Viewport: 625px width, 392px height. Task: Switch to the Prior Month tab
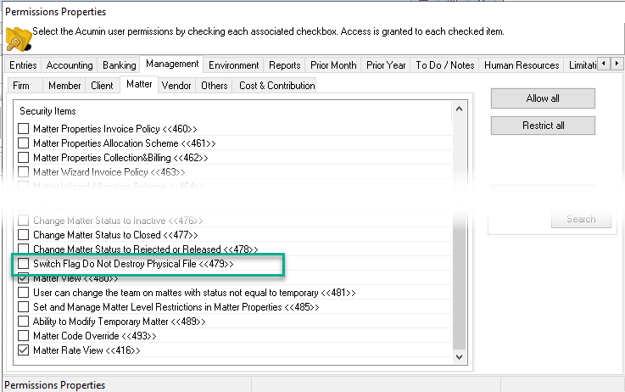[333, 65]
